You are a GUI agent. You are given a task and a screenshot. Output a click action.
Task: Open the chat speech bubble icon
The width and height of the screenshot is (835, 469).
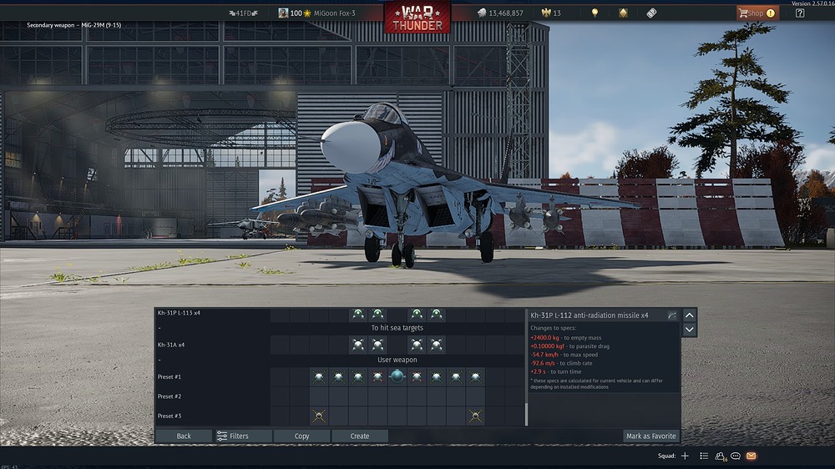736,456
